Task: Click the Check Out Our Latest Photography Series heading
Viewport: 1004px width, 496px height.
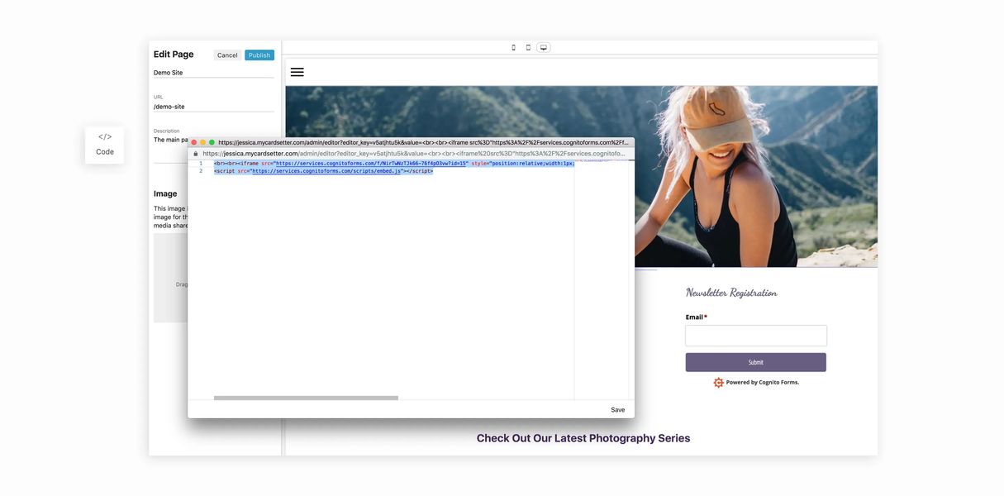Action: (583, 438)
